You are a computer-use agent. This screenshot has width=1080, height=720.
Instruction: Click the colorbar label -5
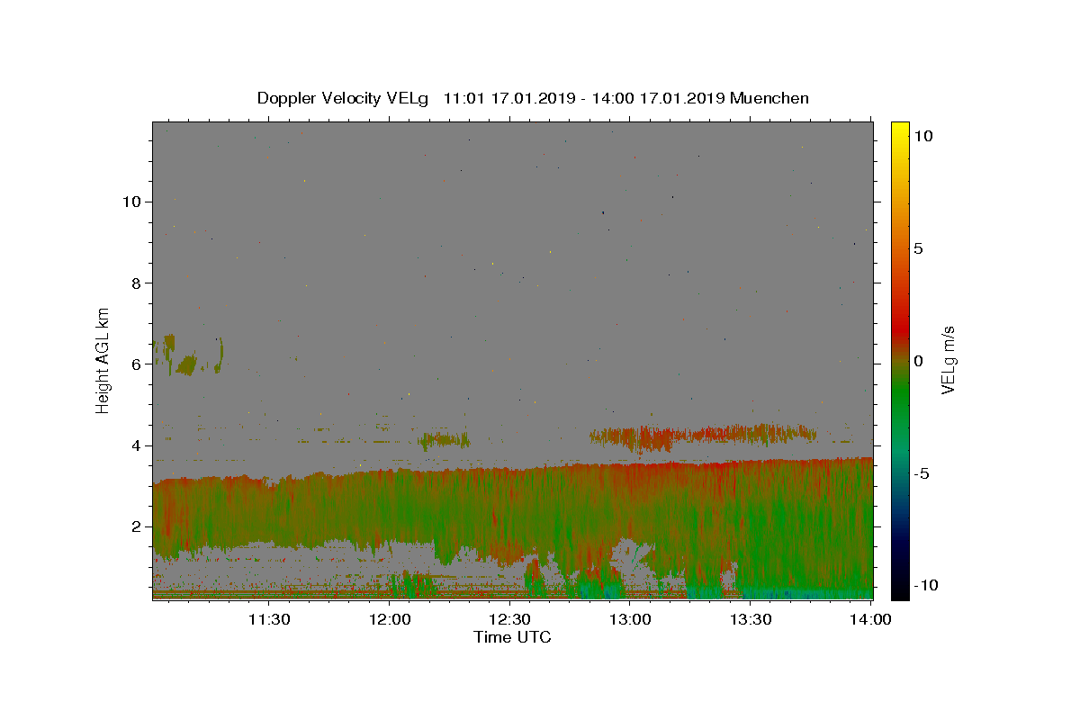click(x=922, y=473)
